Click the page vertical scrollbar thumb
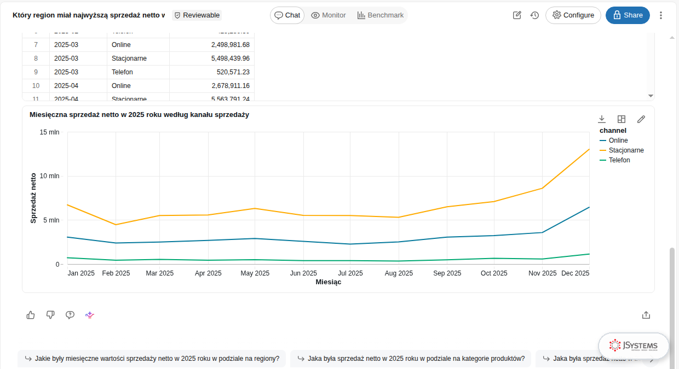The width and height of the screenshot is (679, 369). pos(672,308)
